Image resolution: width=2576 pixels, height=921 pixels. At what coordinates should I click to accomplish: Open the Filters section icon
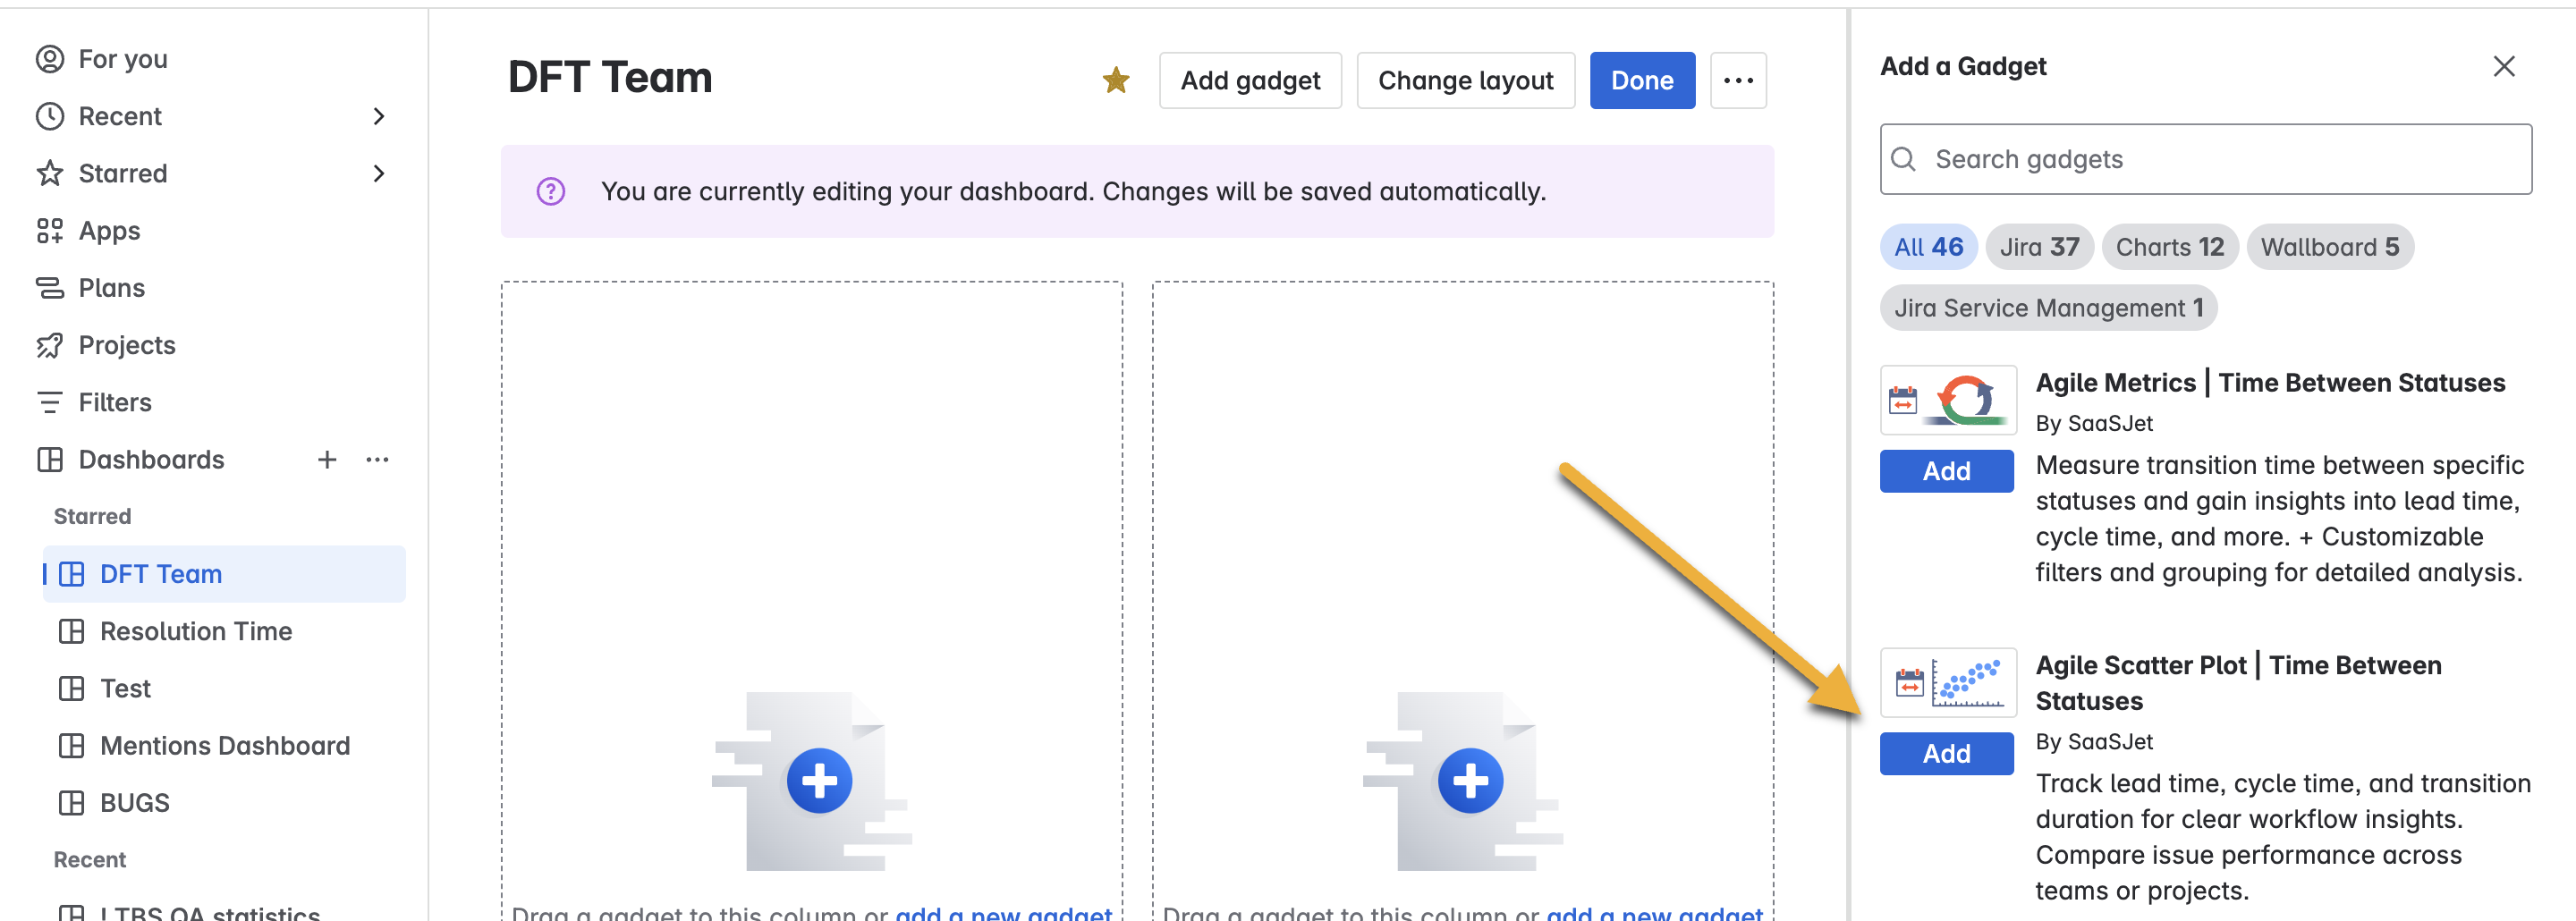(50, 402)
